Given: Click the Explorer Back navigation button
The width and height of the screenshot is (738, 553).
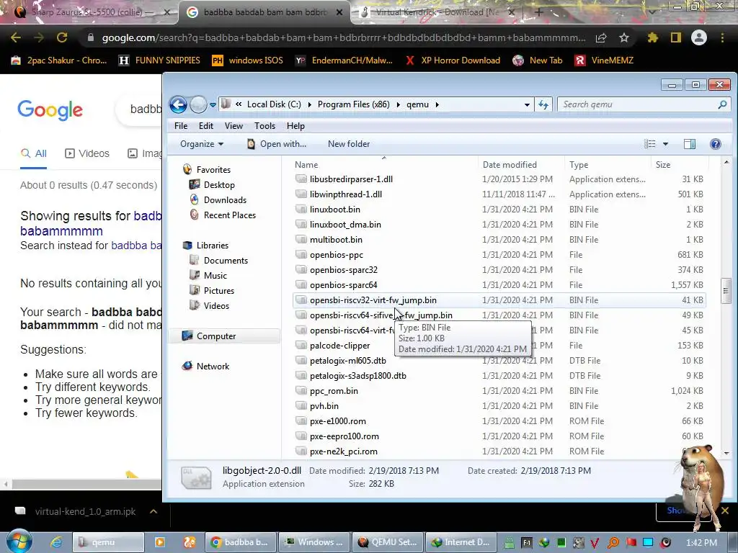Looking at the screenshot, I should 179,104.
